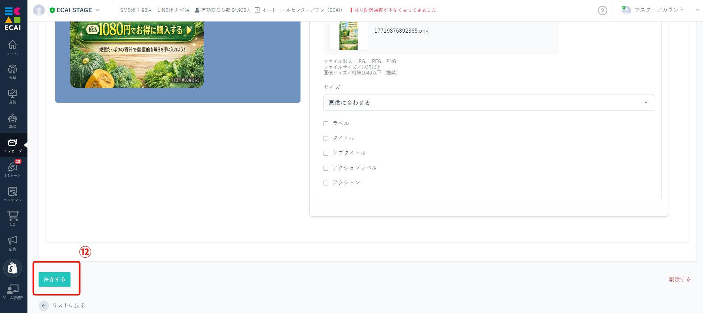Viewport: 703px width, 313px height.
Task: Toggle the アクションラベル checkbox
Action: pos(326,168)
